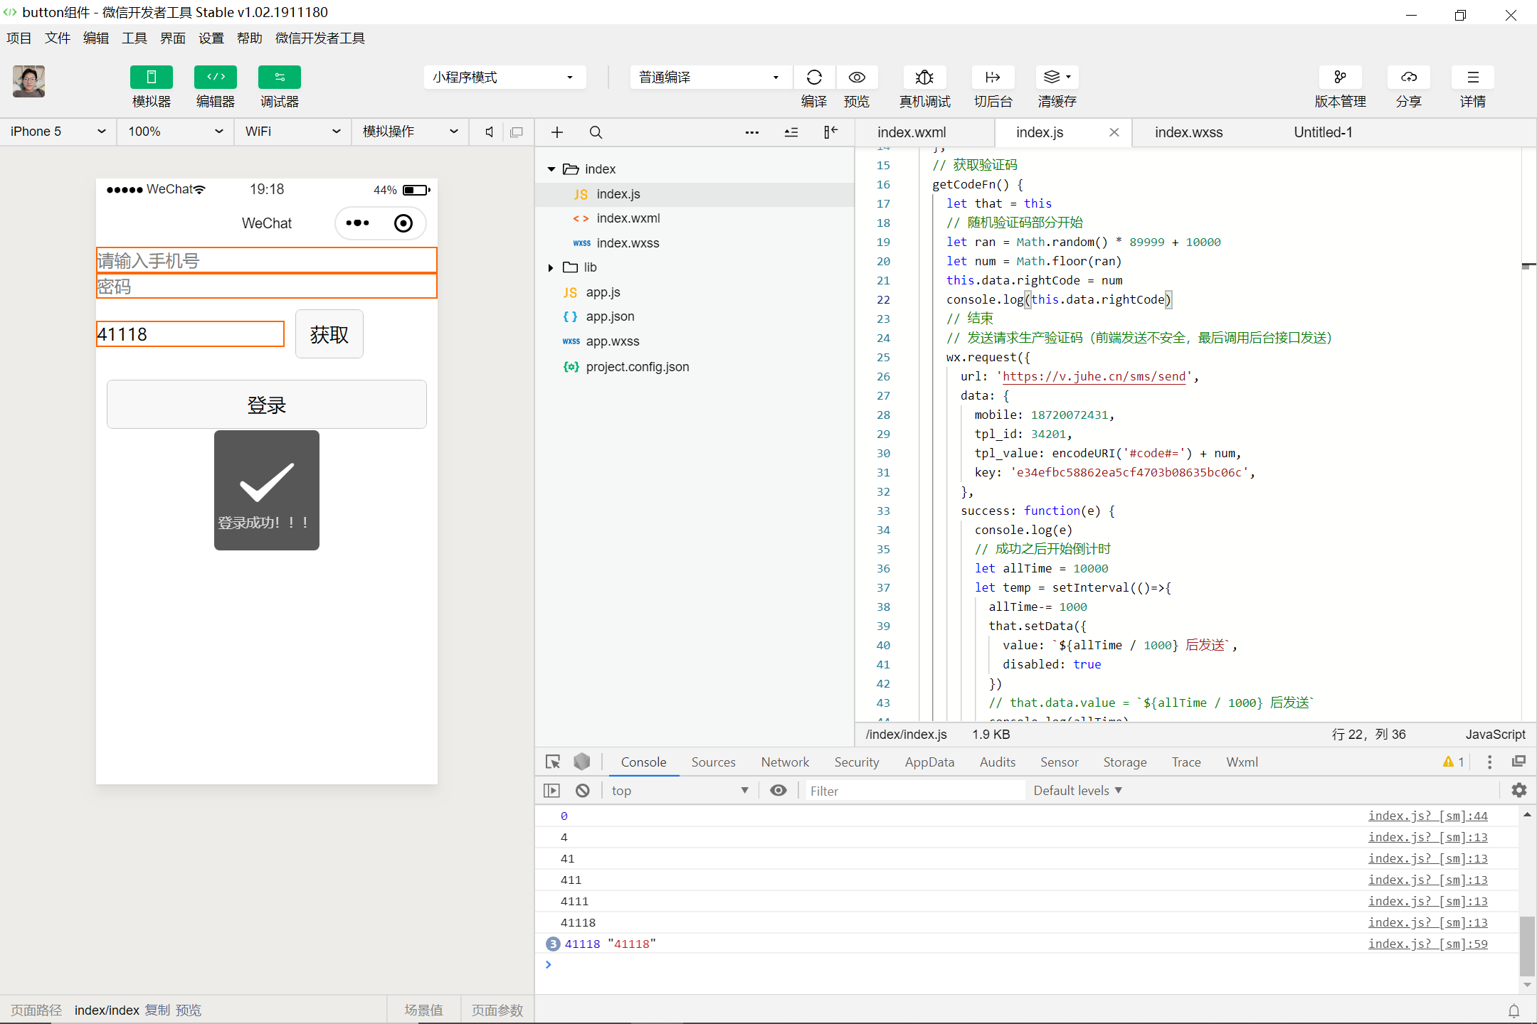Collapse all folders in file tree
Screen dimensions: 1537x1024
click(791, 132)
